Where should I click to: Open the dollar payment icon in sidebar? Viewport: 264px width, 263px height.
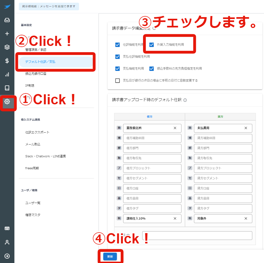point(7,61)
